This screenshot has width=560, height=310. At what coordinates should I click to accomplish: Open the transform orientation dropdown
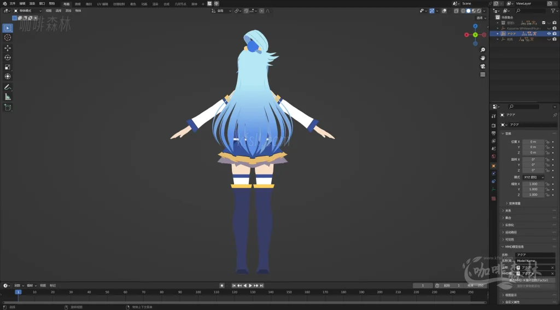click(x=221, y=11)
